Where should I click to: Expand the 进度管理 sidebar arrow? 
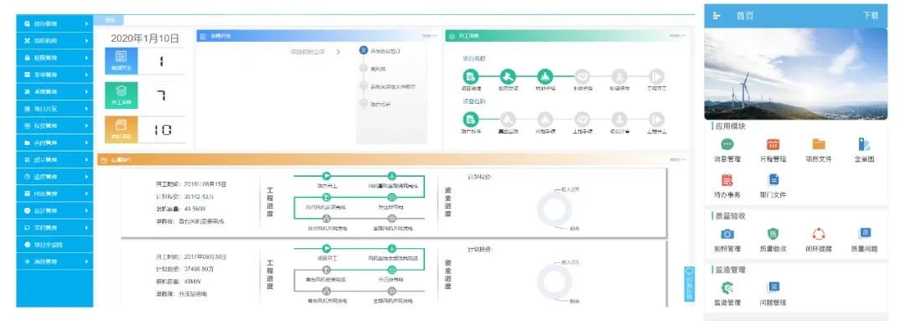(86, 177)
